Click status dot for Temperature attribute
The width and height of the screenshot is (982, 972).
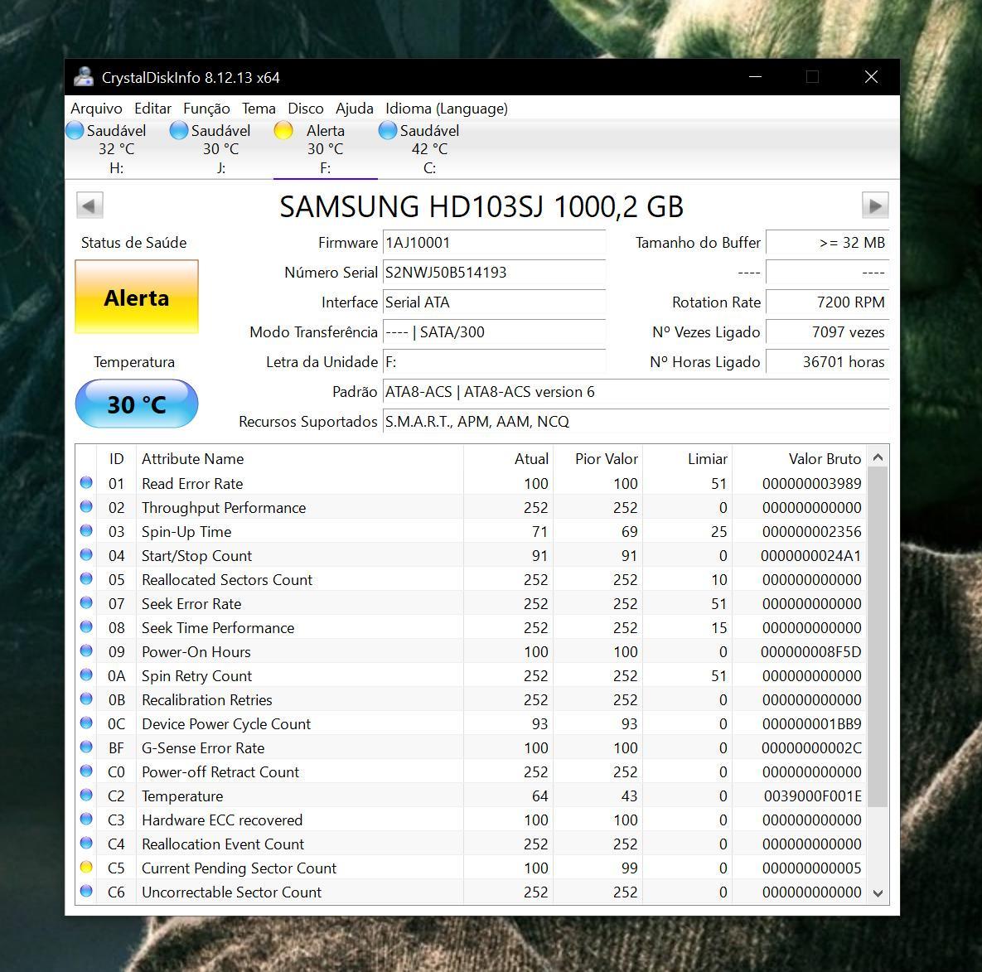click(x=86, y=795)
